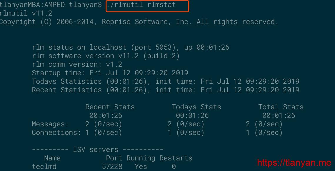Click the https://tlanyan.me watermark link
Screen dimensions: 335x171
point(294,162)
